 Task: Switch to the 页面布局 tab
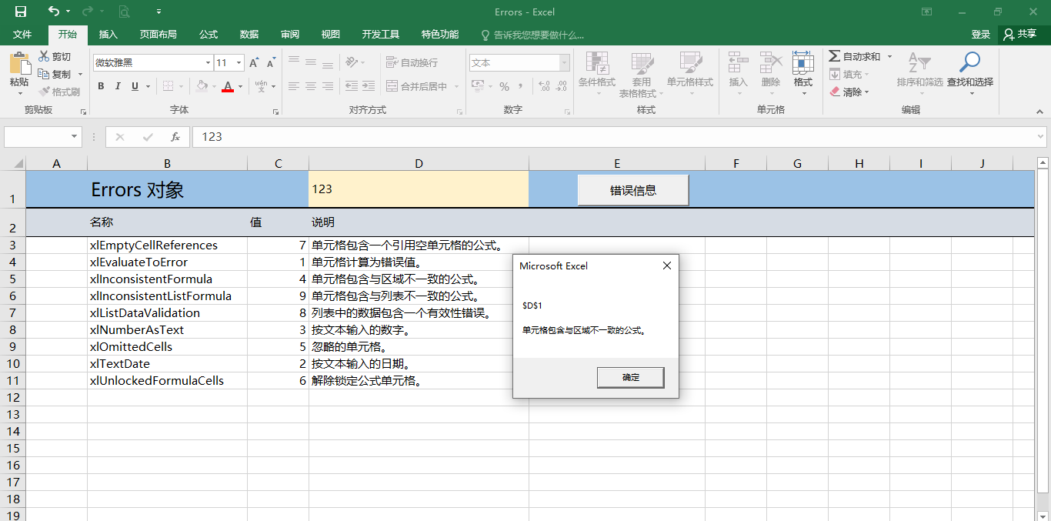[158, 35]
